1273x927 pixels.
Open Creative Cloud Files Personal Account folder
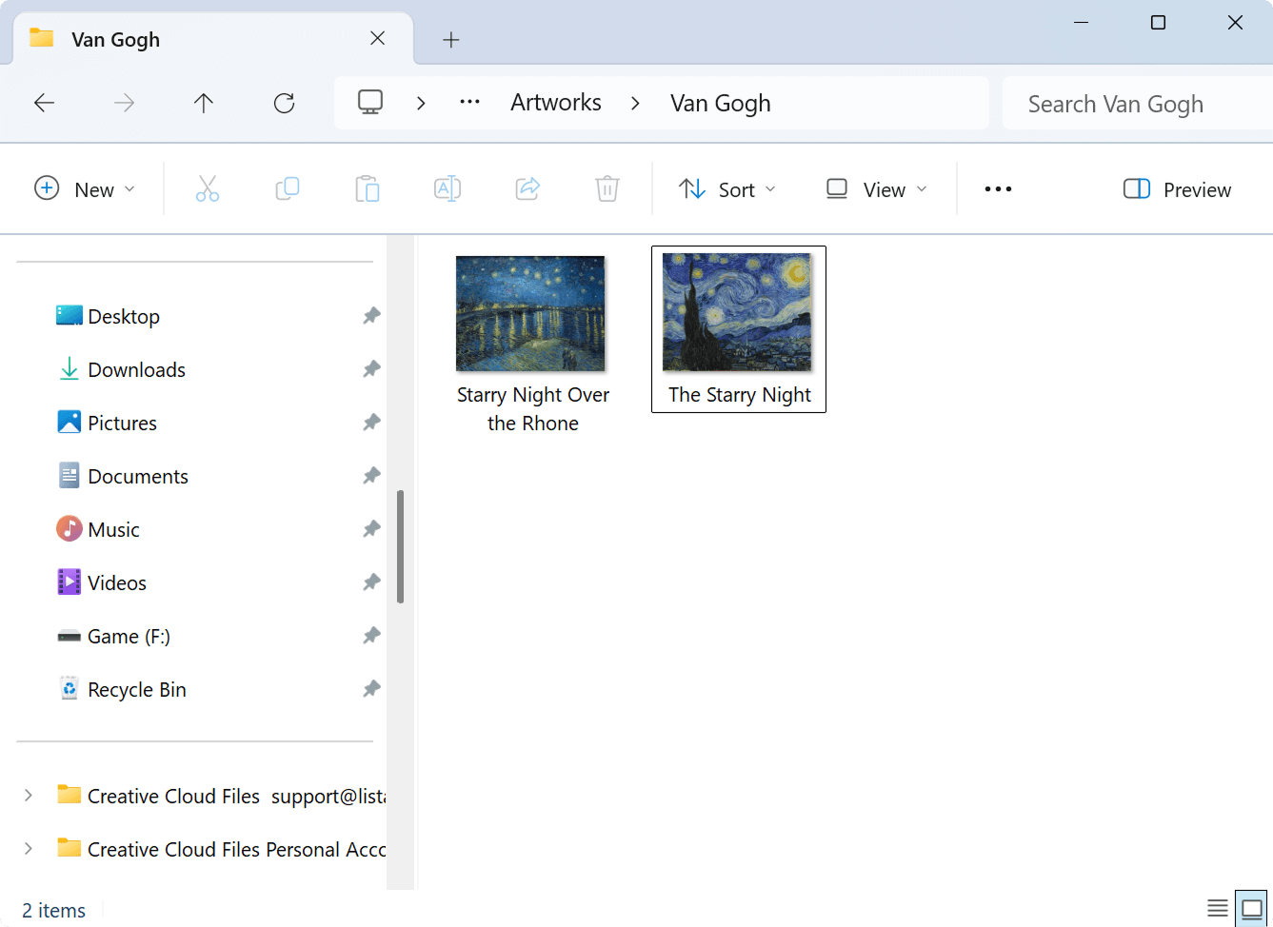[x=221, y=849]
